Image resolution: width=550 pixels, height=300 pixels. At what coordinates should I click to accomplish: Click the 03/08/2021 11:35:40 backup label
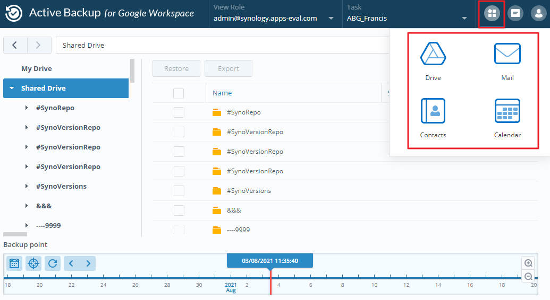coord(270,261)
